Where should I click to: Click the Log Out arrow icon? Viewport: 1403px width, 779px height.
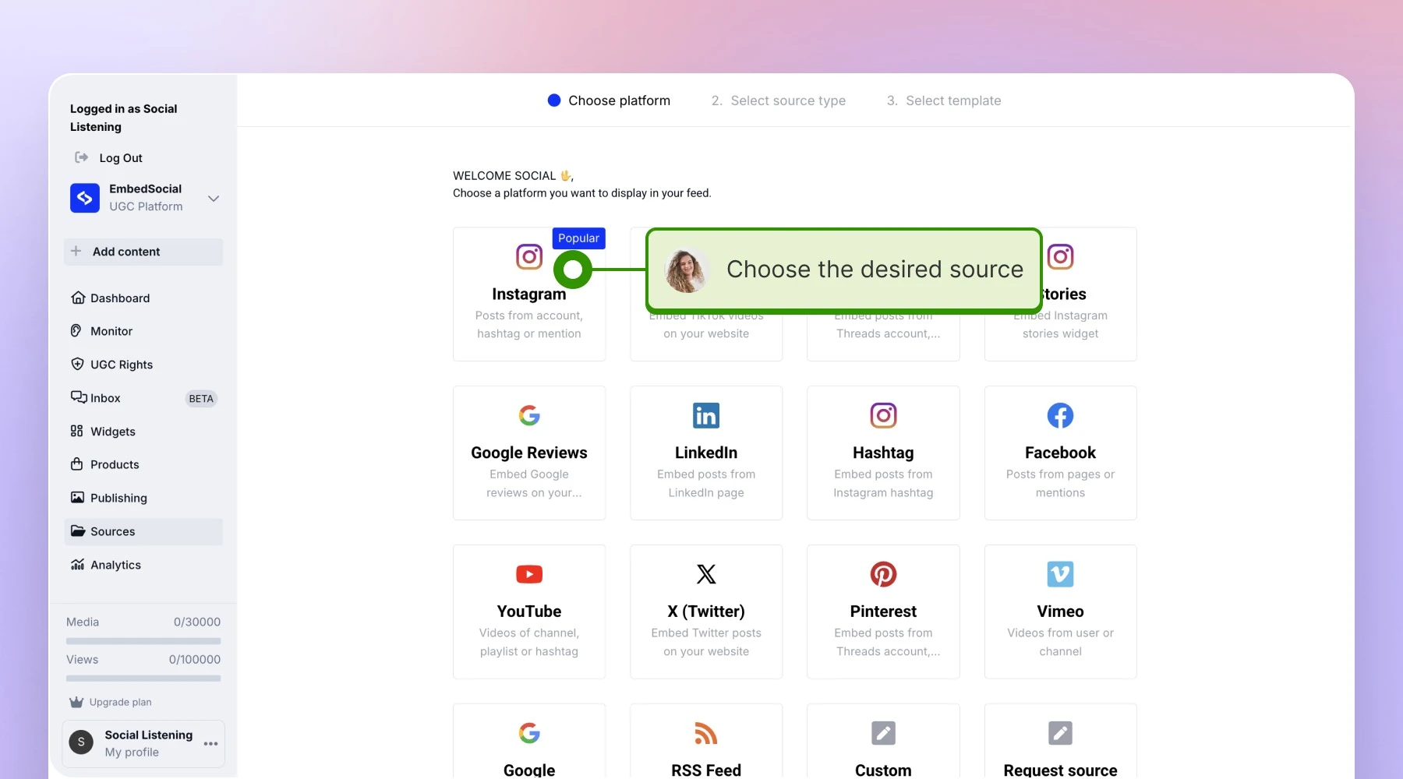pyautogui.click(x=82, y=157)
